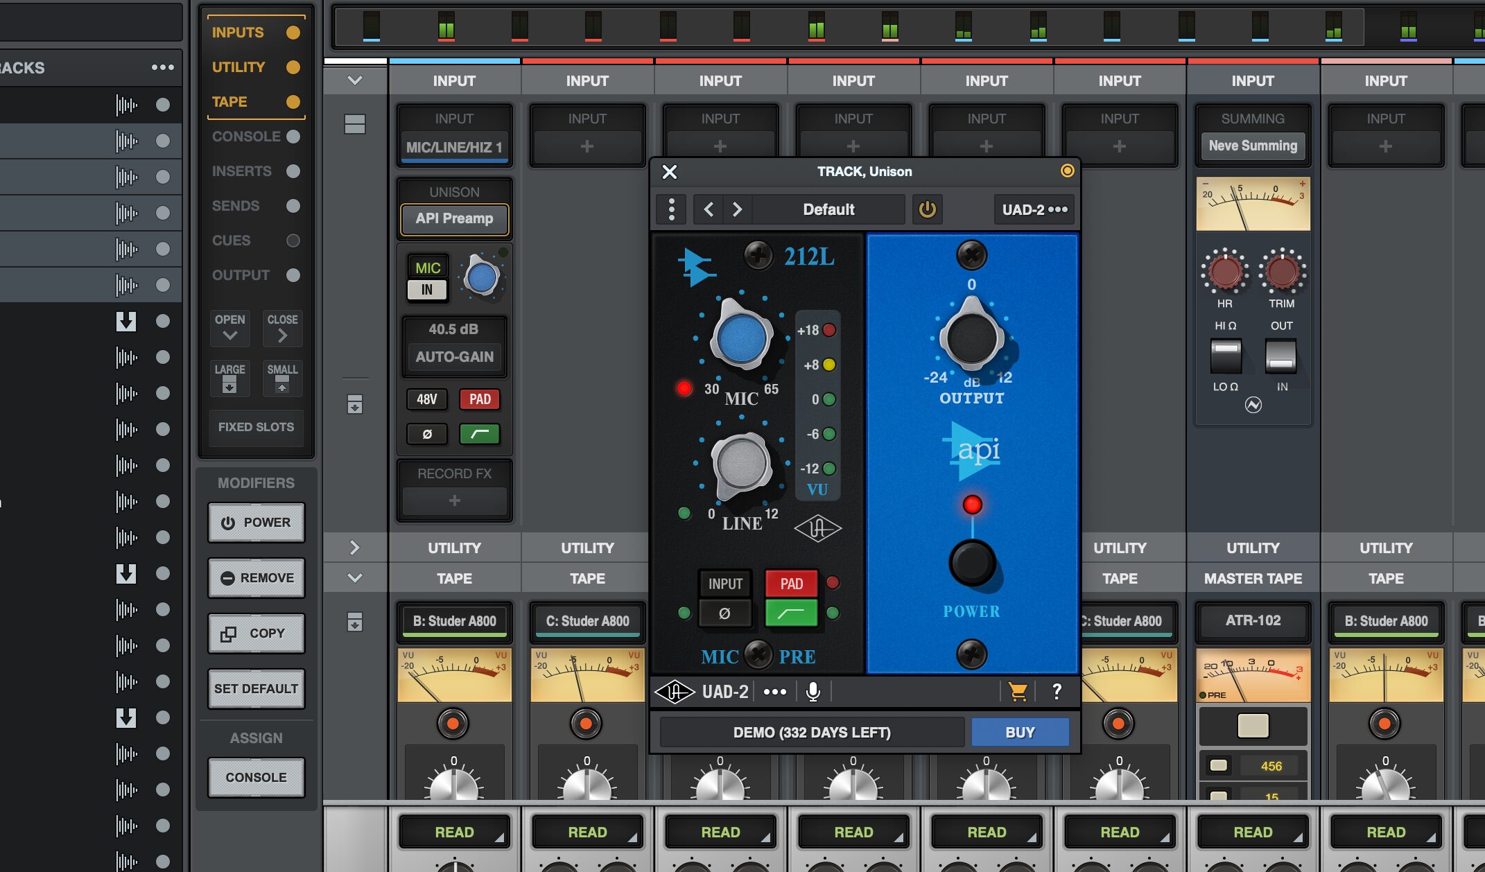Toggle the API plugin PAD button
This screenshot has width=1485, height=872.
click(x=791, y=584)
